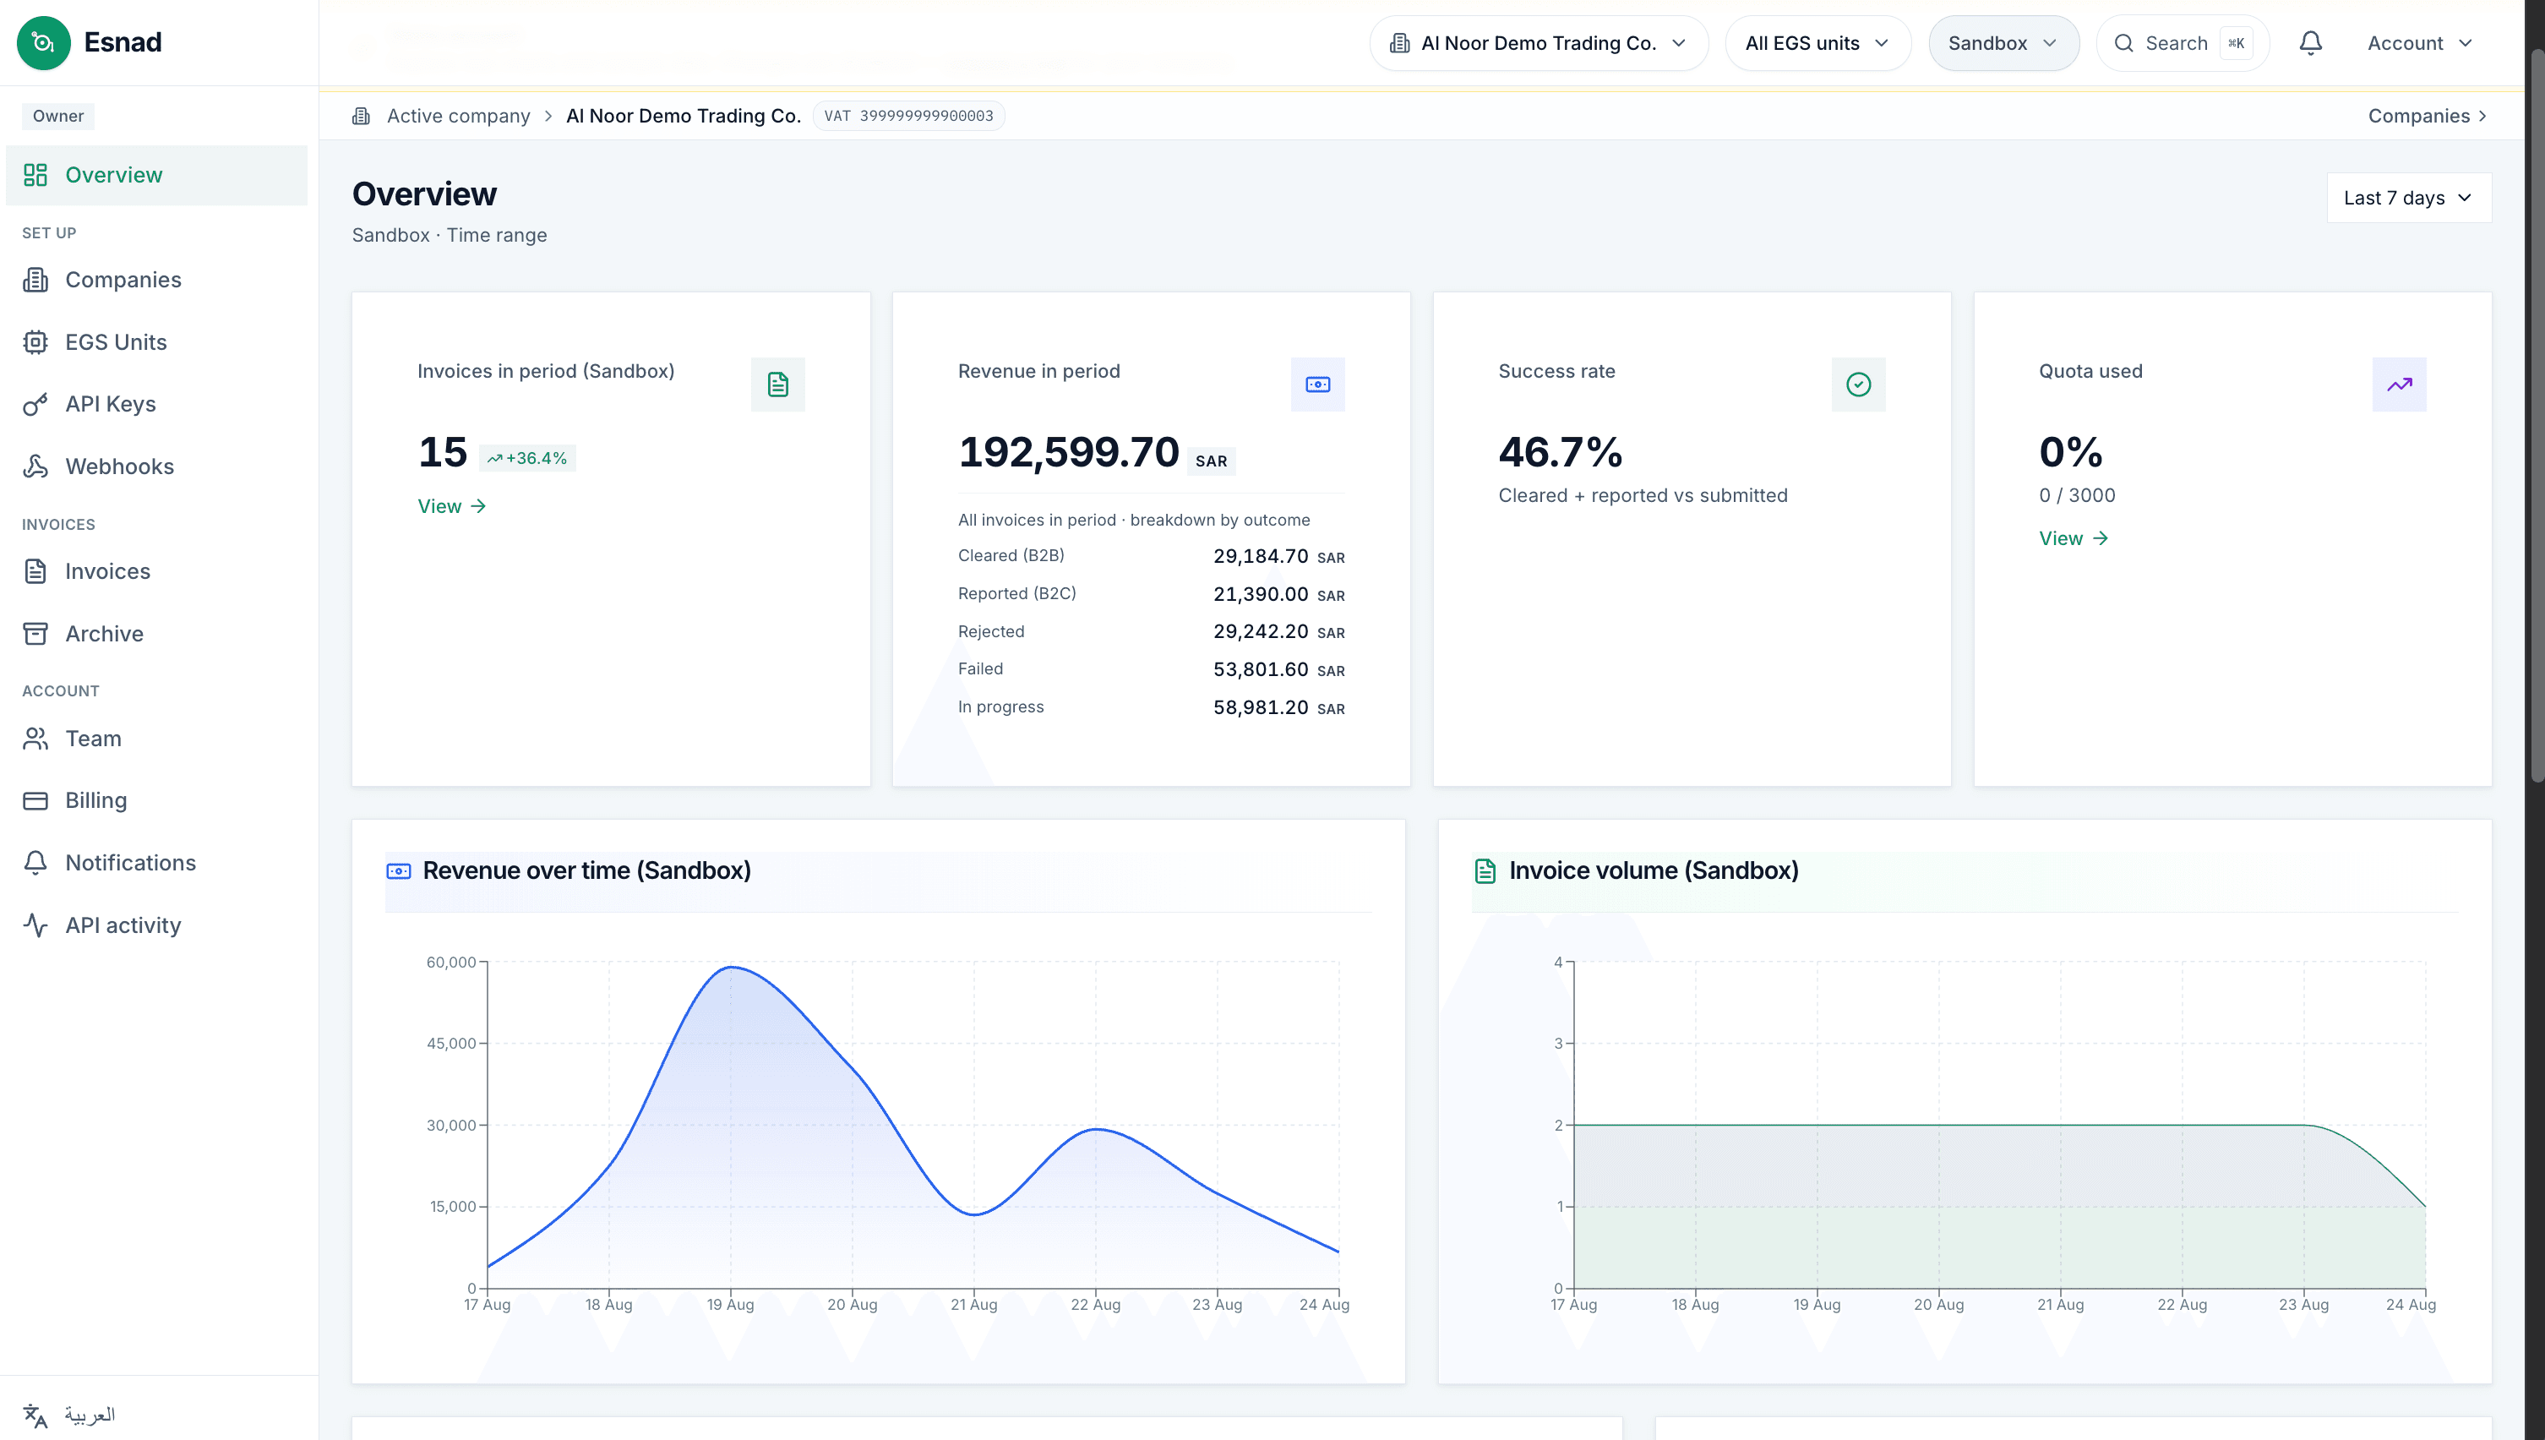Open the Sandbox environment dropdown
This screenshot has width=2545, height=1440.
(2003, 42)
